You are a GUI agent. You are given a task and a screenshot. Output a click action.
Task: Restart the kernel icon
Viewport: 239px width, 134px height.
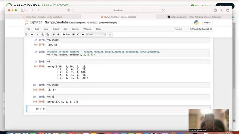point(78,35)
